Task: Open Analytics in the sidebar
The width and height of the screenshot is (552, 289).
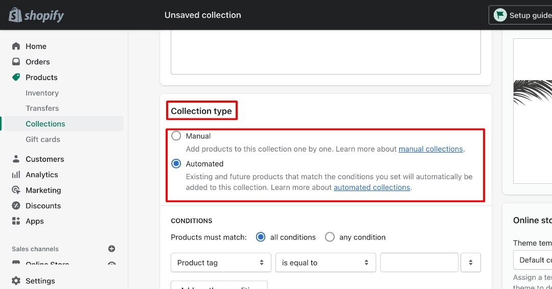Action: click(42, 175)
